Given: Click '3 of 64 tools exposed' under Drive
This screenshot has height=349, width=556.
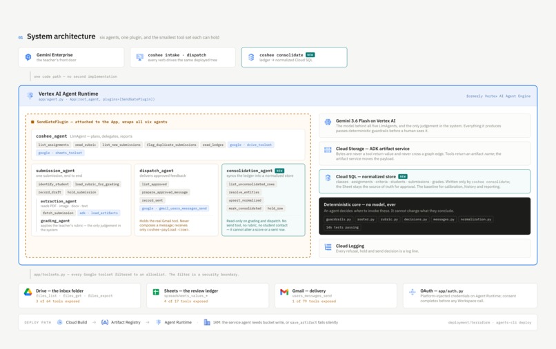Looking at the screenshot, I should click(x=57, y=302).
